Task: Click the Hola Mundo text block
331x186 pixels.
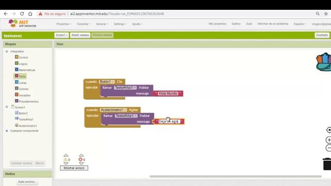Action: pyautogui.click(x=168, y=93)
